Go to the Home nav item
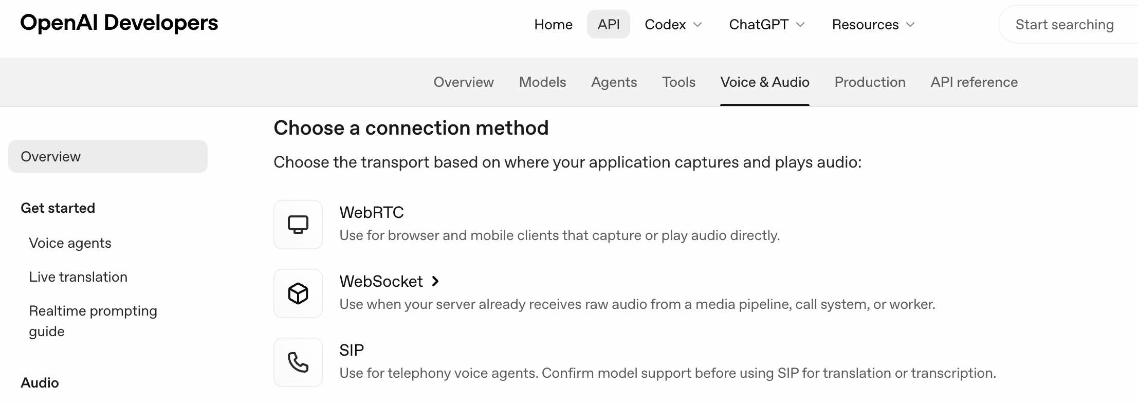 pyautogui.click(x=553, y=25)
